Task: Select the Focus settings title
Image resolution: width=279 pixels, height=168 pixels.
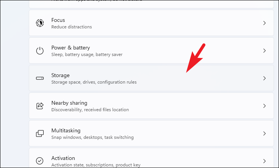Action: tap(58, 20)
